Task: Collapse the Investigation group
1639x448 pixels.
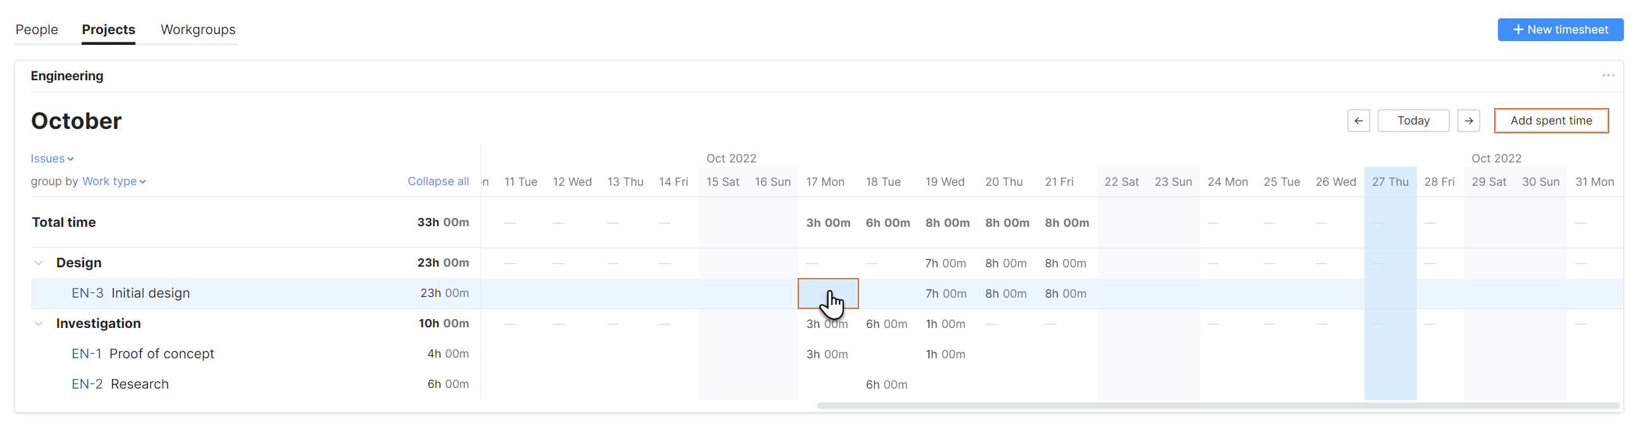Action: click(x=38, y=323)
